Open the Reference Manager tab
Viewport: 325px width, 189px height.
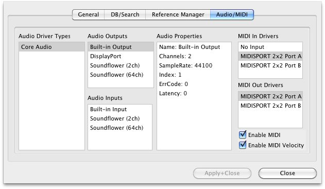pos(178,14)
